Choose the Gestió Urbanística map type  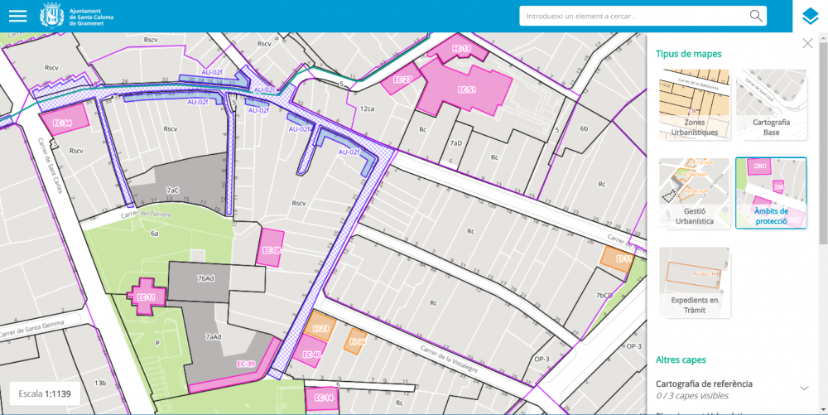[x=695, y=193]
